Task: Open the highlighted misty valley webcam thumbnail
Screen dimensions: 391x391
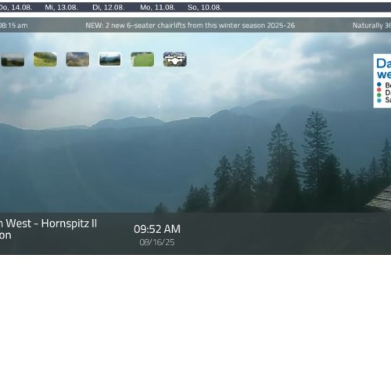Action: coord(110,59)
